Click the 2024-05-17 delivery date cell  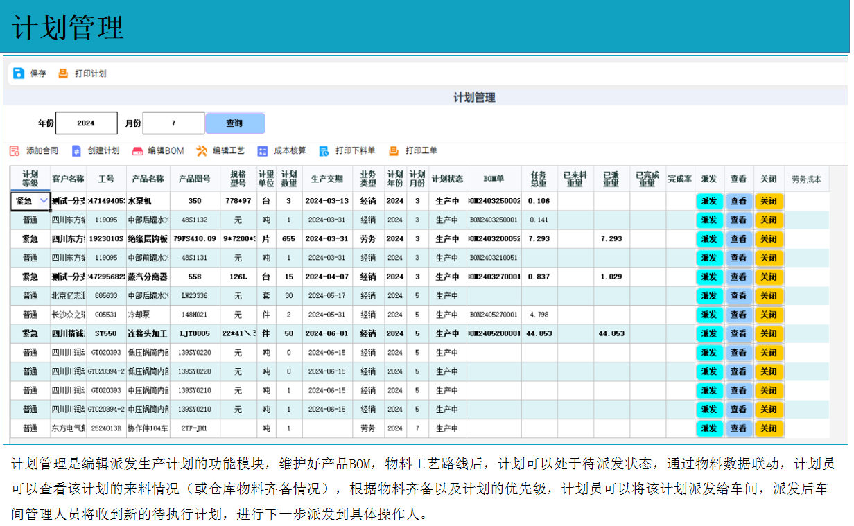click(326, 295)
